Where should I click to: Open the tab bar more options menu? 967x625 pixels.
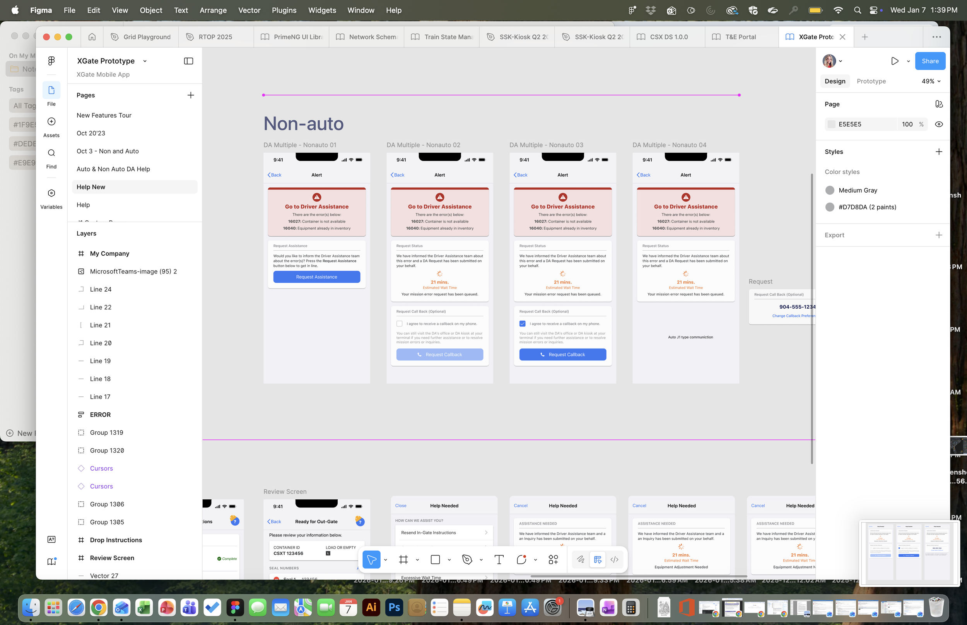tap(936, 37)
